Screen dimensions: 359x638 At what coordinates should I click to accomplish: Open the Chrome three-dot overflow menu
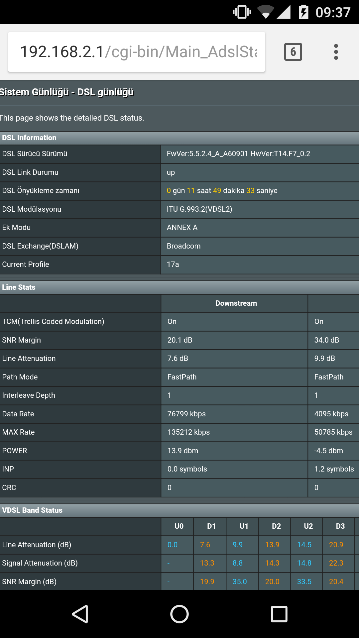pyautogui.click(x=336, y=52)
